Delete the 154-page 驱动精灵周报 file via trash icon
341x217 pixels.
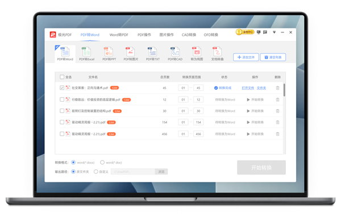pos(277,122)
